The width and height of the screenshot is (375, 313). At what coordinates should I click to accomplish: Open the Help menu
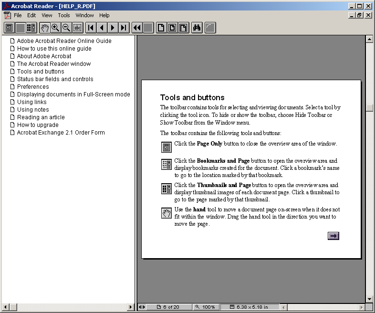(104, 15)
